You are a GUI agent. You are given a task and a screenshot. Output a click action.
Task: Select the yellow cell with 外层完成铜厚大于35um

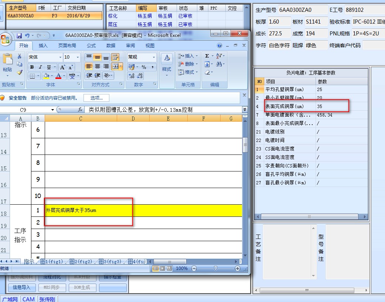143,210
